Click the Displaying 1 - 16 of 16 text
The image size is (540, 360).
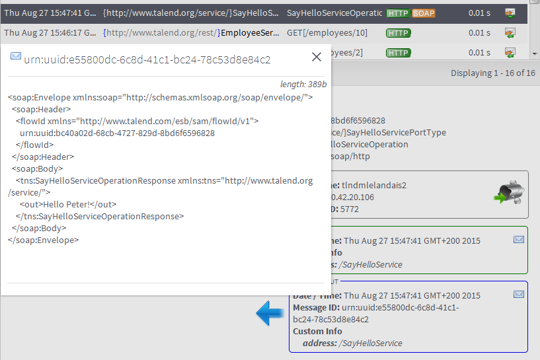click(493, 73)
